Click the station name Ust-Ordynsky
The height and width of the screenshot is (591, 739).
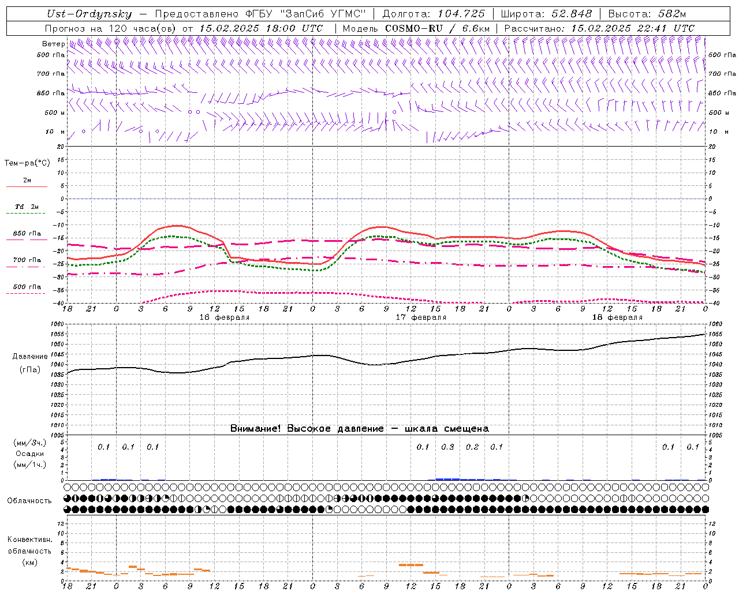[89, 14]
